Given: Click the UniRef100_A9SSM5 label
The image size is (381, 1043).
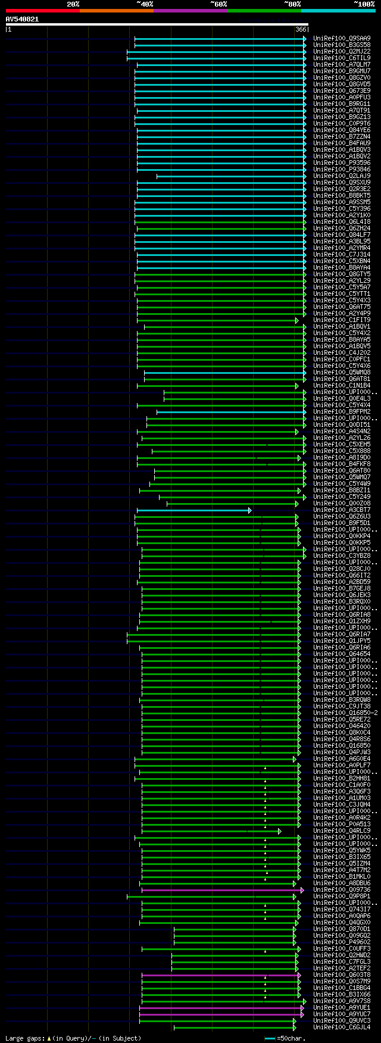Looking at the screenshot, I should 342,202.
